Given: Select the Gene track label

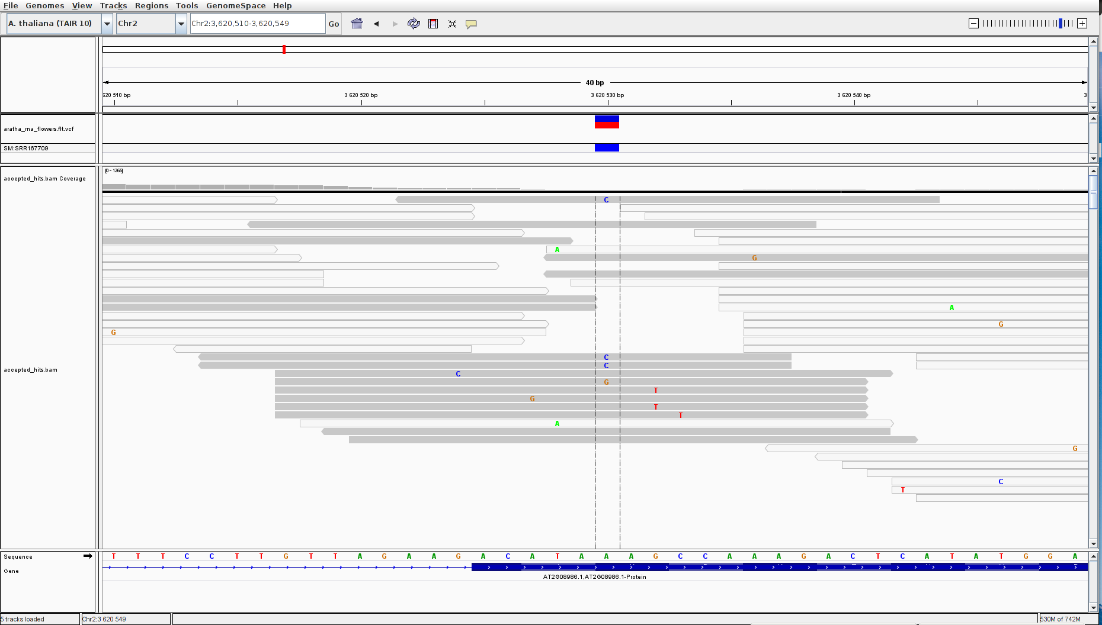Looking at the screenshot, I should (x=11, y=571).
